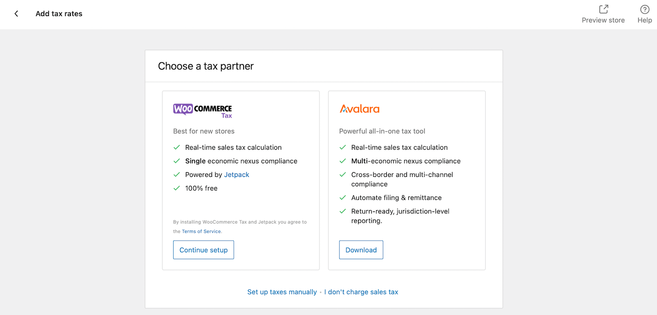Open the Jetpack link
The height and width of the screenshot is (315, 657).
[236, 174]
